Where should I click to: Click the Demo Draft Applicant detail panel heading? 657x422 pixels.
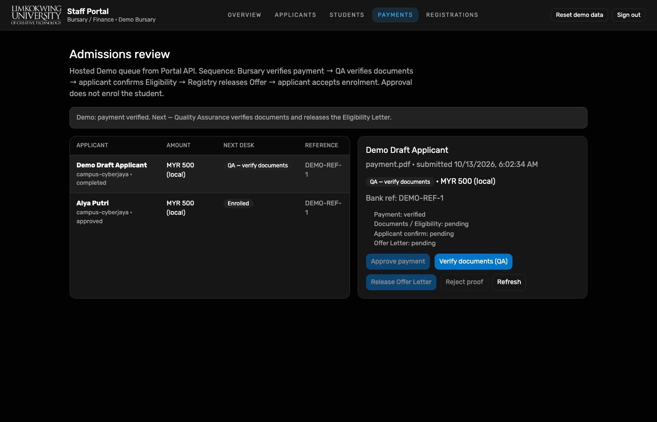[407, 150]
